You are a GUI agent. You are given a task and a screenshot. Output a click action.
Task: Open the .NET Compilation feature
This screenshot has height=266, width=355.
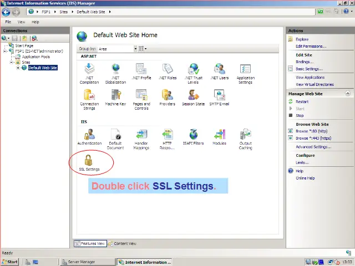click(89, 73)
